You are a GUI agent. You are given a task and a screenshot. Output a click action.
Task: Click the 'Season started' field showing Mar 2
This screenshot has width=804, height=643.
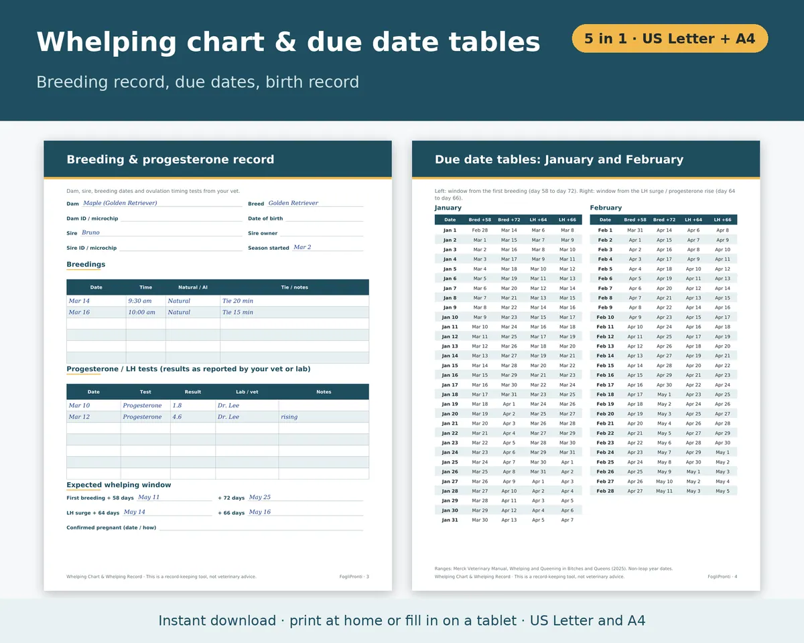328,247
